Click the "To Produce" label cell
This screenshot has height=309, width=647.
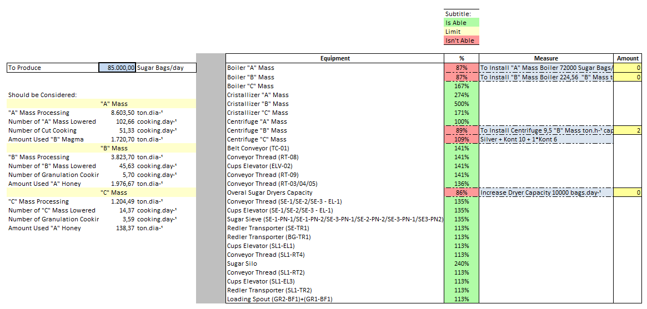[x=53, y=68]
